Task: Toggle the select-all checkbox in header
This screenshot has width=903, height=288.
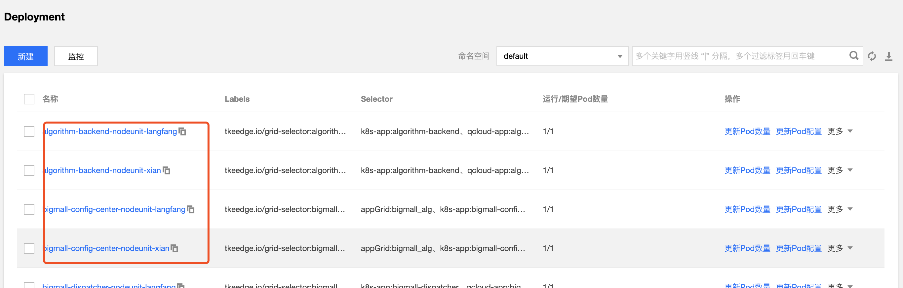Action: 29,99
